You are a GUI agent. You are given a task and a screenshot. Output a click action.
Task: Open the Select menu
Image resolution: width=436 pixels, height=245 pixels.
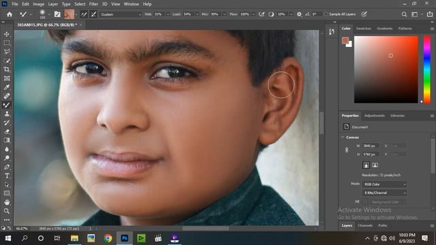pos(80,4)
